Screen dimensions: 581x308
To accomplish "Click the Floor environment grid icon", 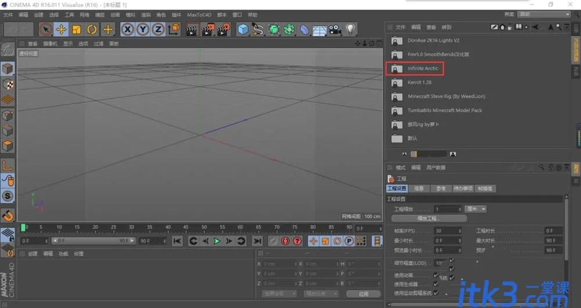I will point(320,29).
